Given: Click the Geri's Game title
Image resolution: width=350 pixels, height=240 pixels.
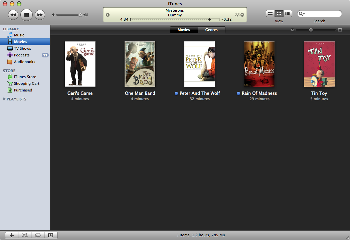Looking at the screenshot, I should coord(80,93).
